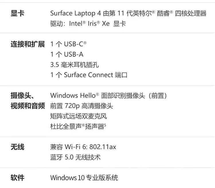Click the 前置 720p 高清摄像头 line

click(81, 106)
